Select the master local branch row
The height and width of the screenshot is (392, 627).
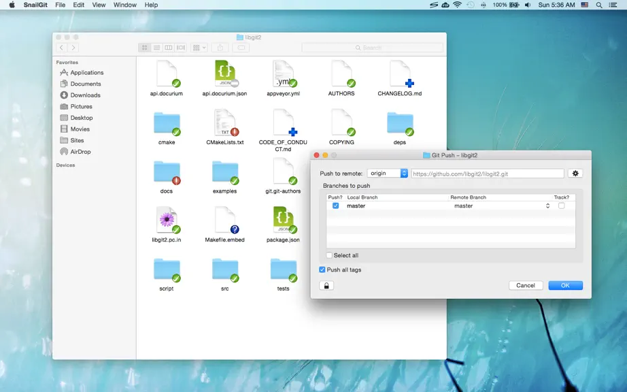pos(451,206)
